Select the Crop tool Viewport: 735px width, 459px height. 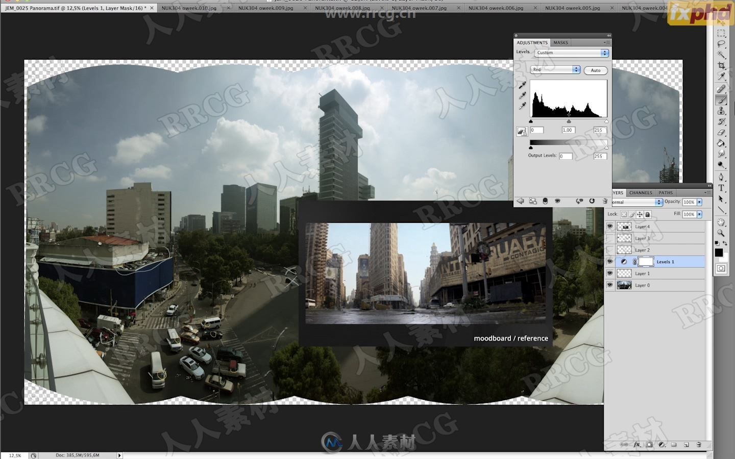(721, 65)
